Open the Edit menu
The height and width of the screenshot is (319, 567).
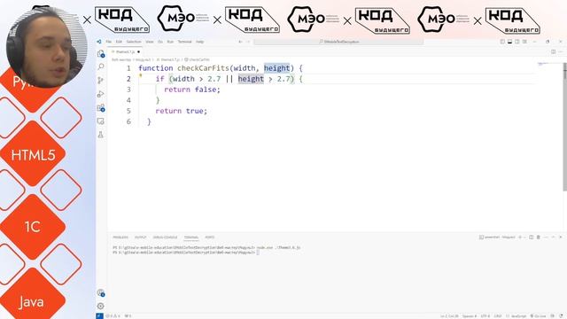[x=119, y=42]
